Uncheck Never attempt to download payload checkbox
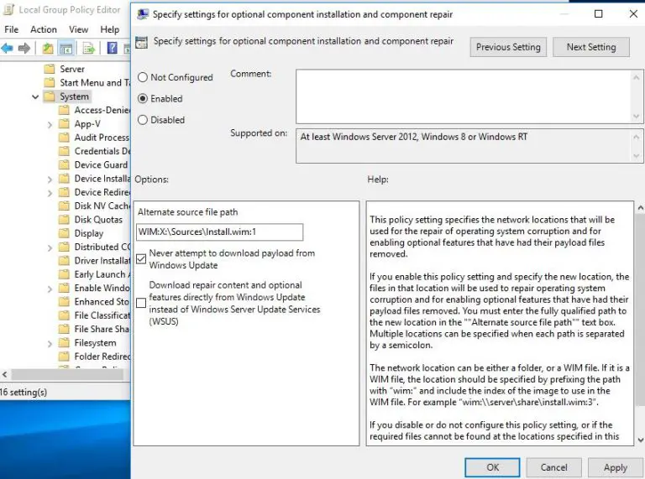 pos(141,258)
